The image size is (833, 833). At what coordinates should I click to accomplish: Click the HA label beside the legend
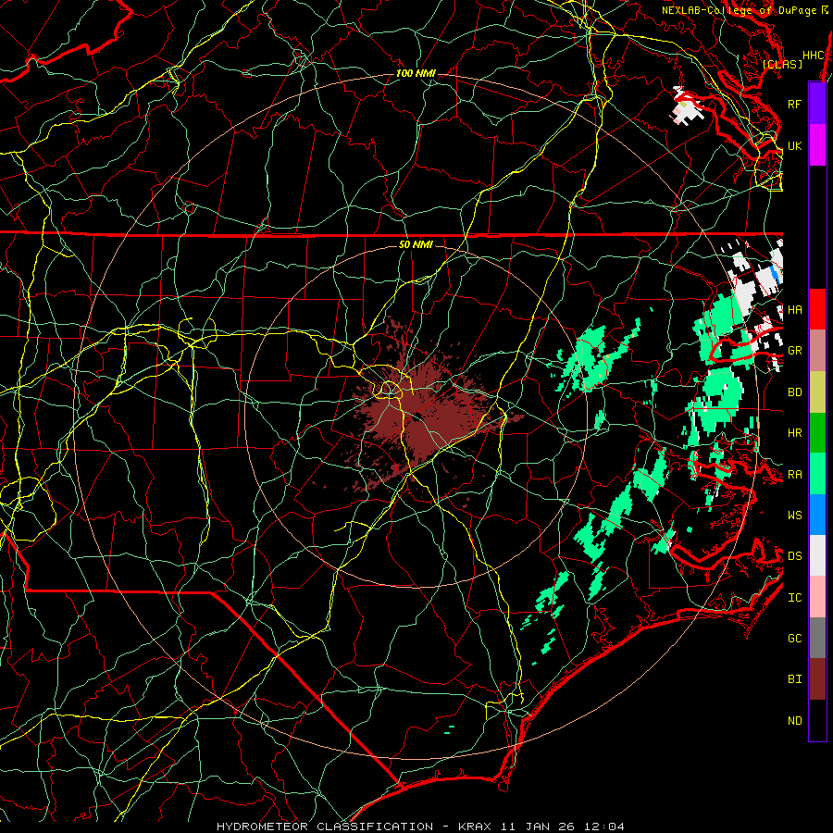794,309
